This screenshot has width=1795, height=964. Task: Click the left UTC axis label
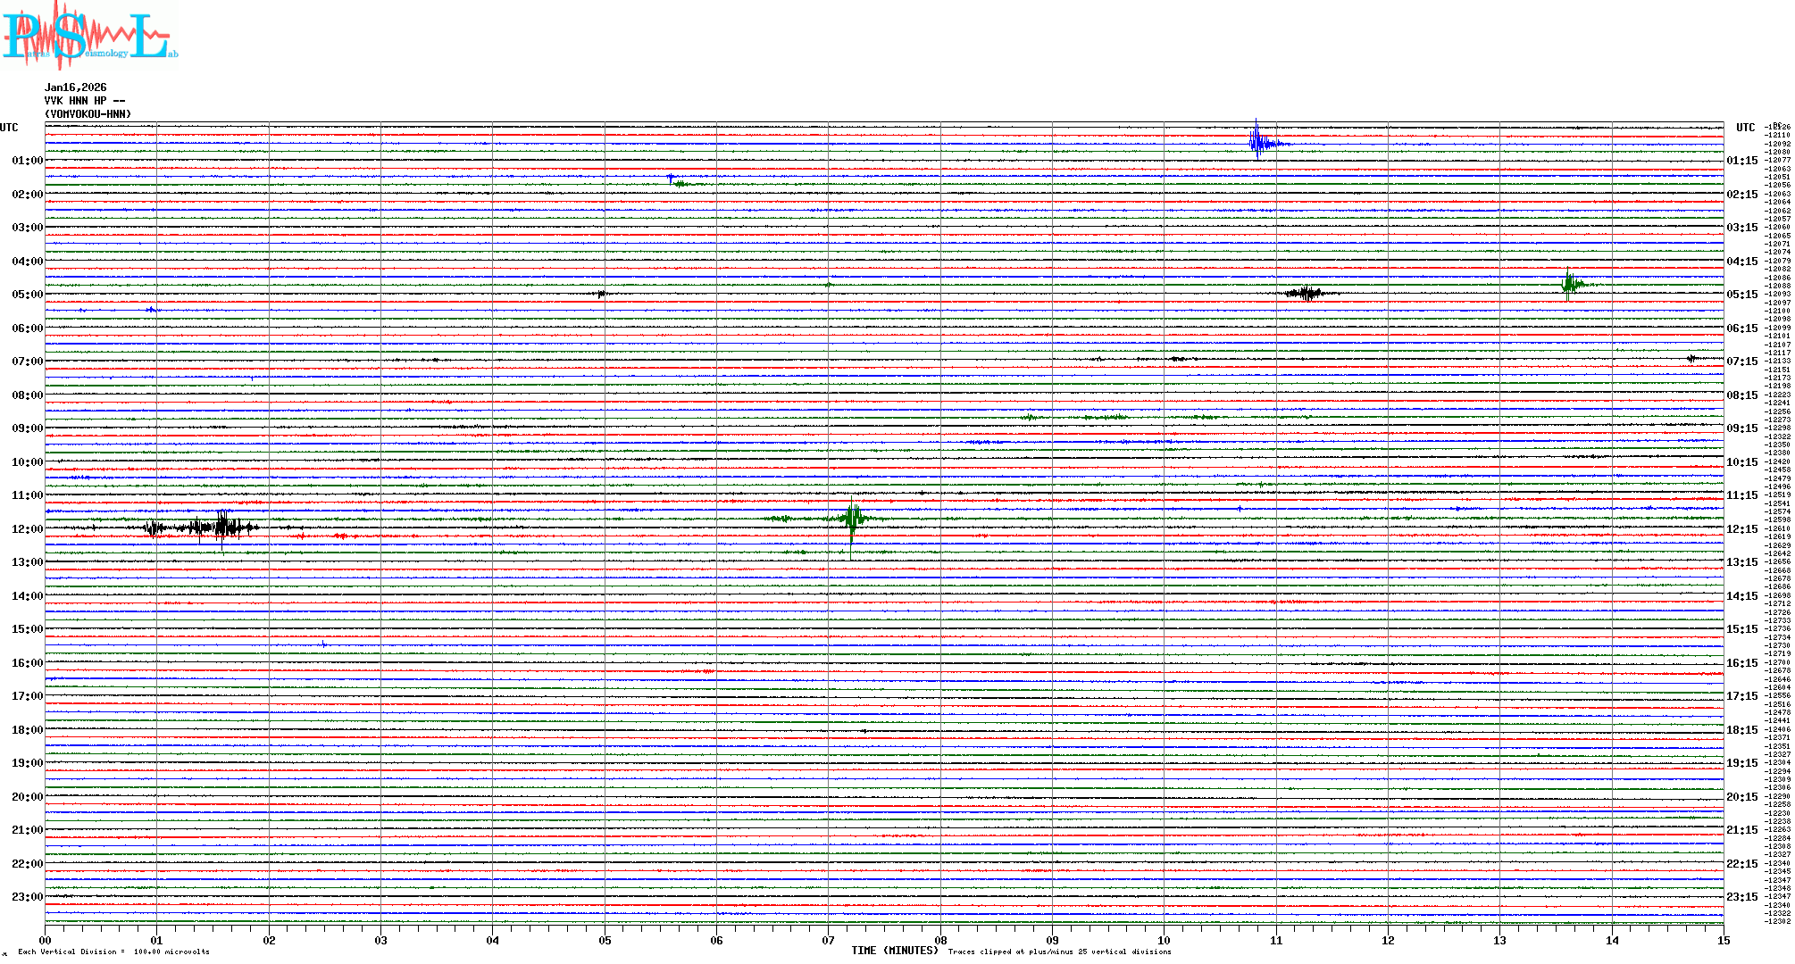pos(9,128)
